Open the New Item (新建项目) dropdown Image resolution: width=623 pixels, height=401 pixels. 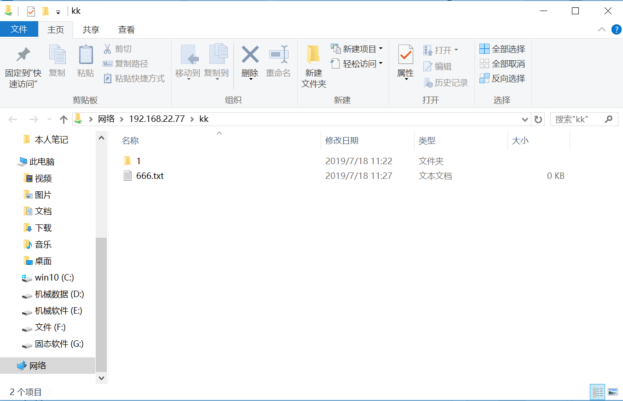[357, 49]
